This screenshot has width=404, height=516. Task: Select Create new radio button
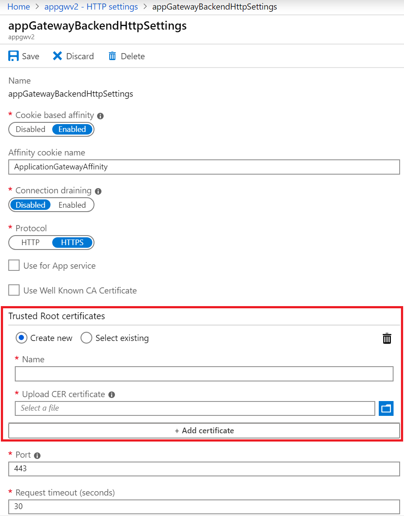(x=21, y=337)
